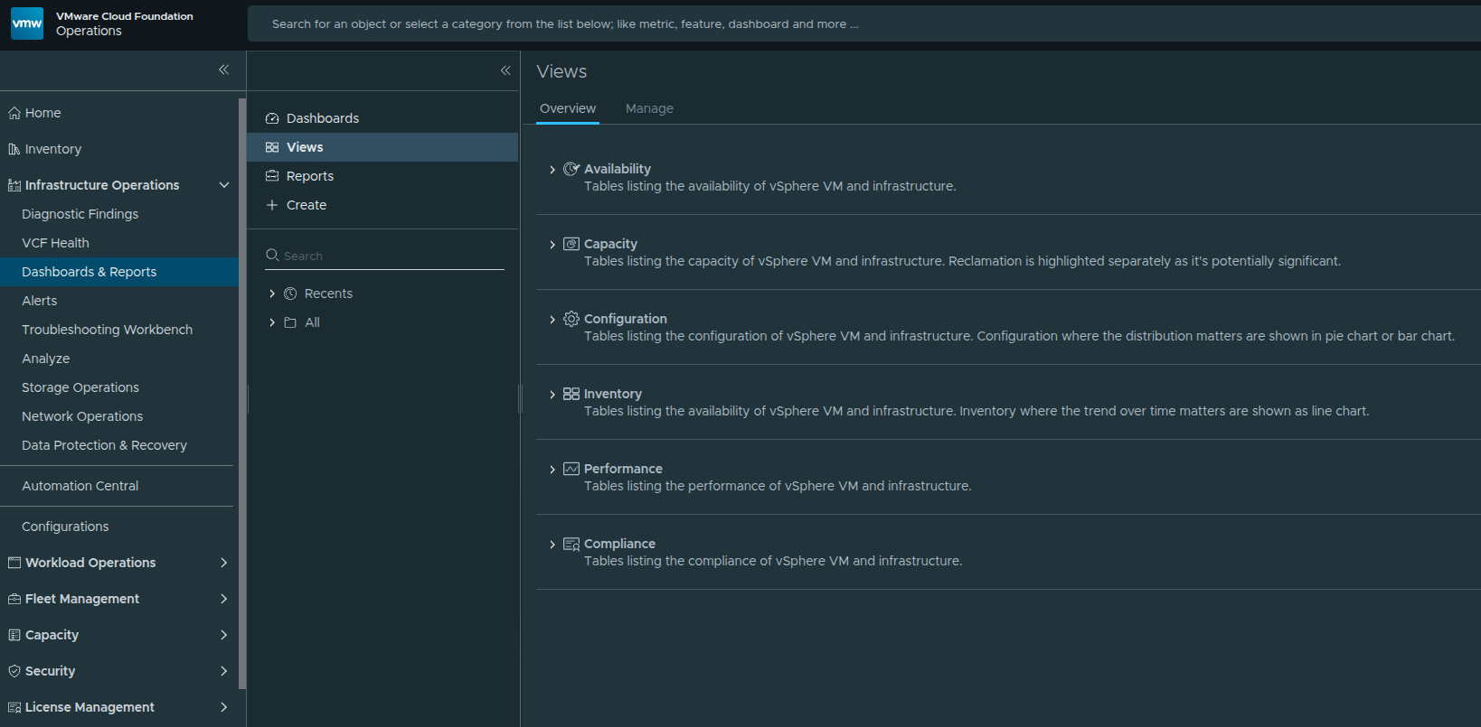1481x727 pixels.
Task: Click the Views grid icon in side panel
Action: pos(272,147)
